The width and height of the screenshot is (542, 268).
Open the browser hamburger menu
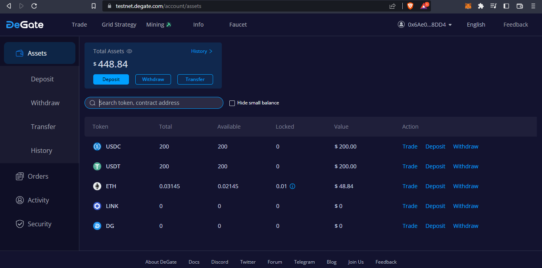tap(533, 6)
